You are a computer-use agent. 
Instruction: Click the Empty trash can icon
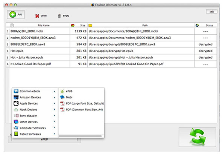[59, 16]
